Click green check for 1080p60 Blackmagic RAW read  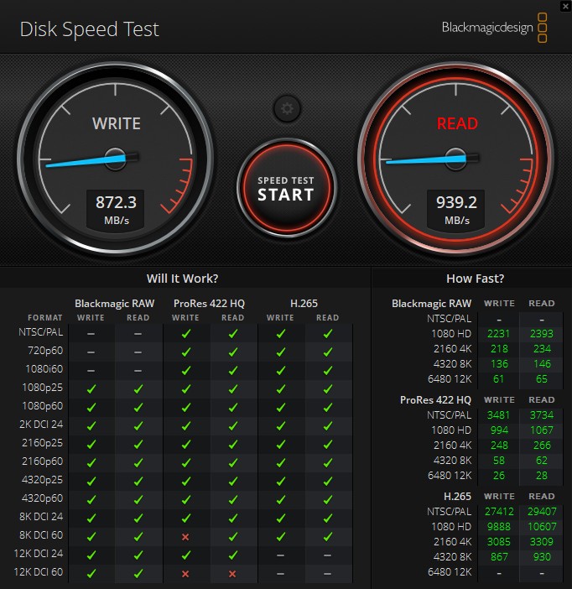138,407
